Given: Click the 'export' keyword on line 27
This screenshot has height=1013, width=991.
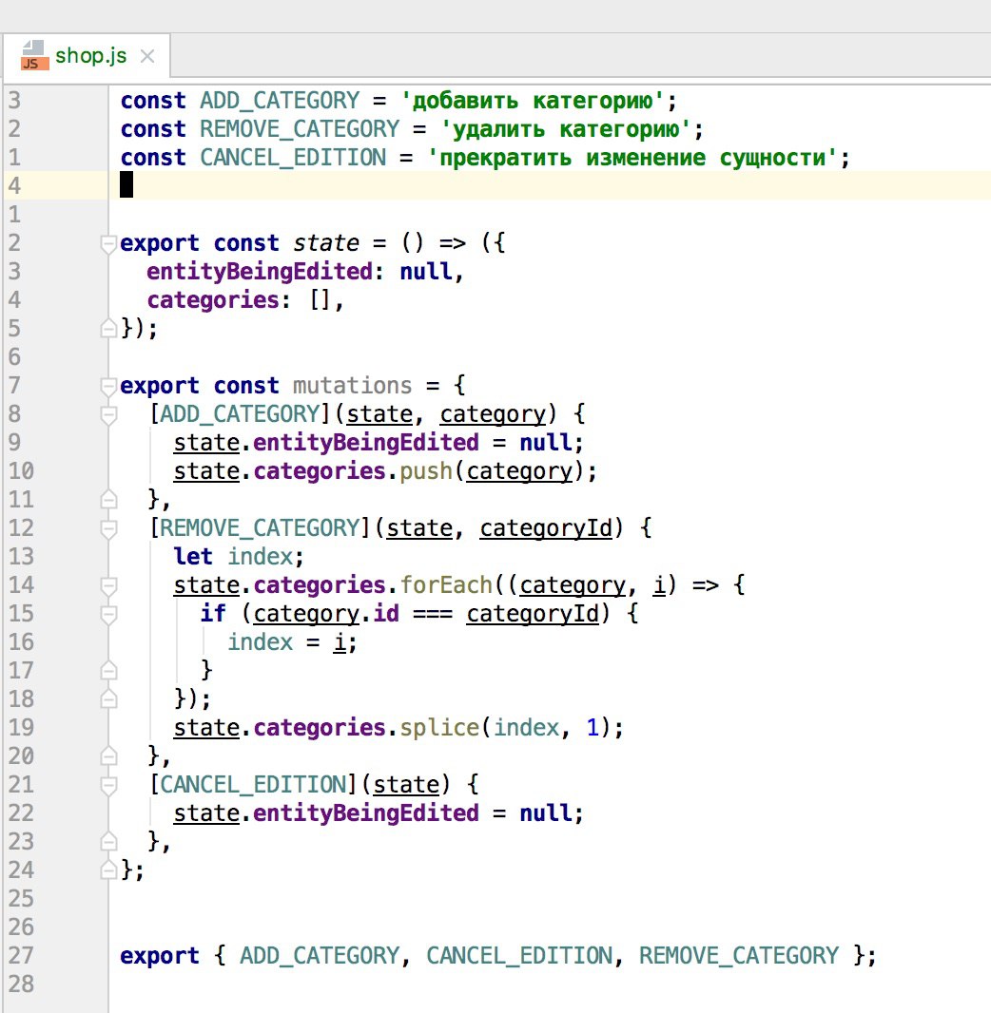Looking at the screenshot, I should click(x=160, y=956).
